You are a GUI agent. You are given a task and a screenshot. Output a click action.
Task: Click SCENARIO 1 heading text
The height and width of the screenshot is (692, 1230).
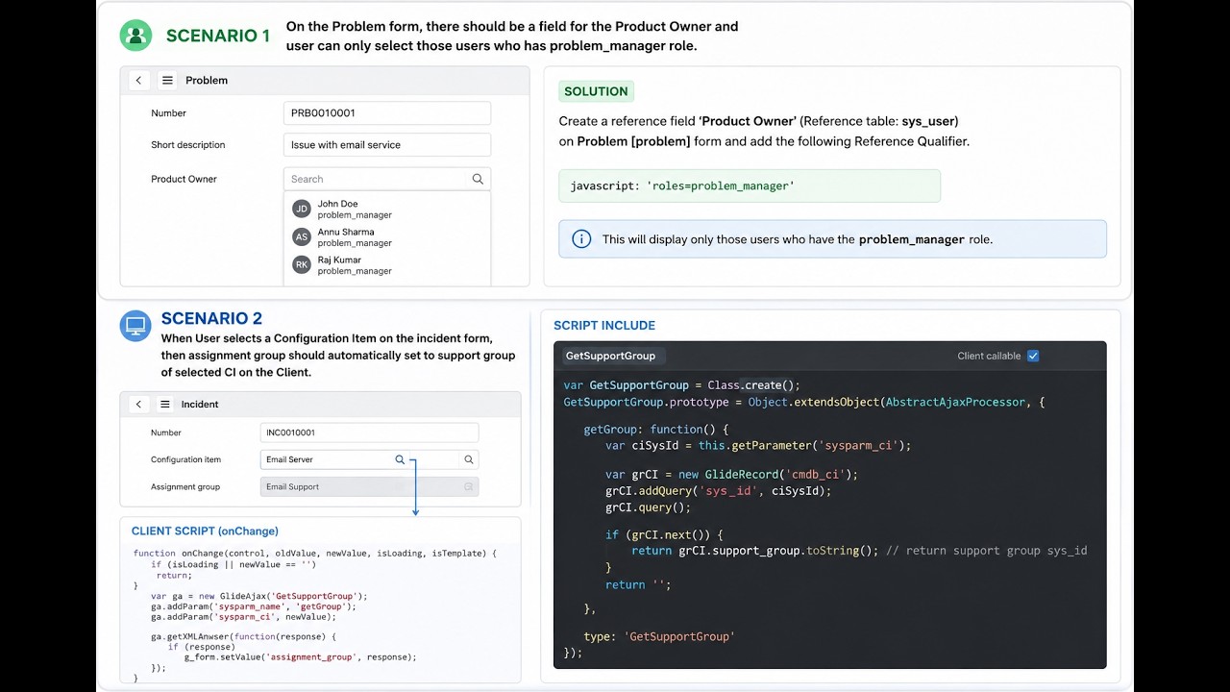coord(218,37)
